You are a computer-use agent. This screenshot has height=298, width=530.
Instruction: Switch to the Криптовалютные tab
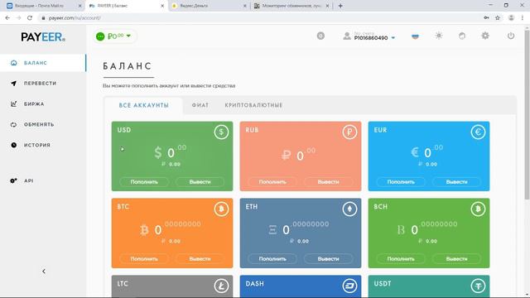point(253,105)
